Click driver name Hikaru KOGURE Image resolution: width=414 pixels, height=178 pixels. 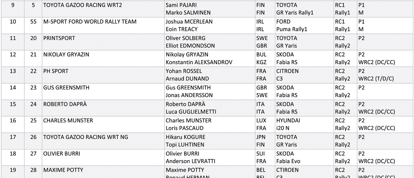185,137
